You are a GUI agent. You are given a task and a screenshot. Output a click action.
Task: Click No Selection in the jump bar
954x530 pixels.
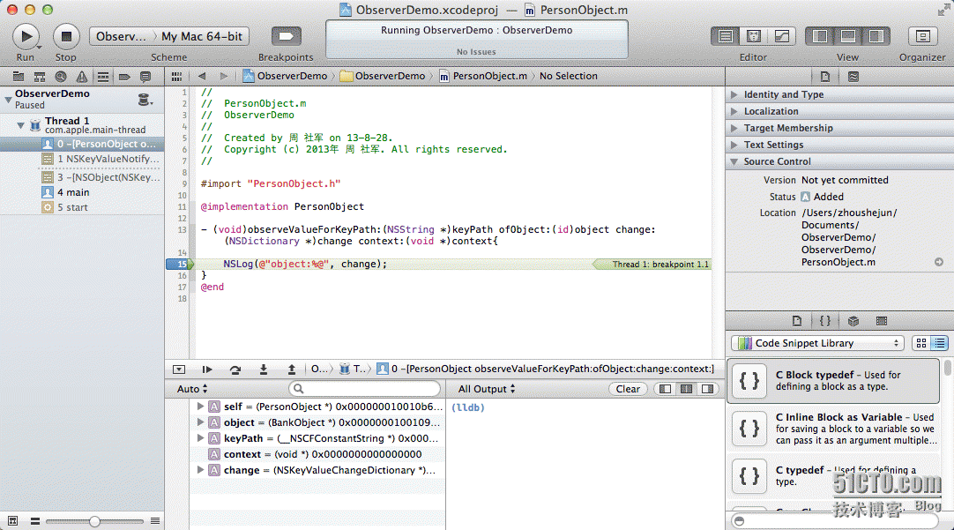pyautogui.click(x=569, y=76)
